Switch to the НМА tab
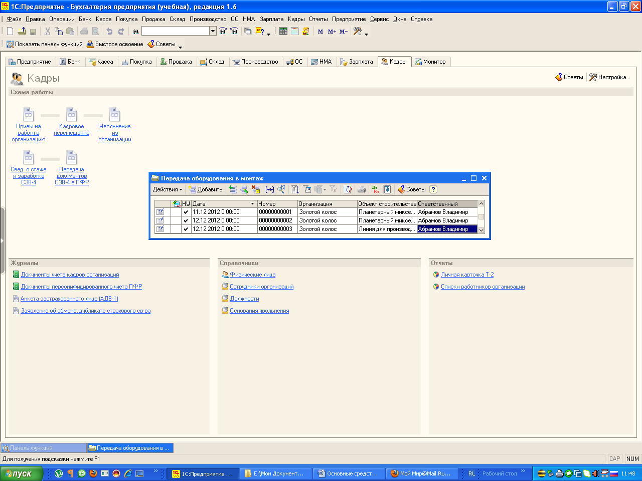Screen dimensions: 642x481 (x=321, y=62)
